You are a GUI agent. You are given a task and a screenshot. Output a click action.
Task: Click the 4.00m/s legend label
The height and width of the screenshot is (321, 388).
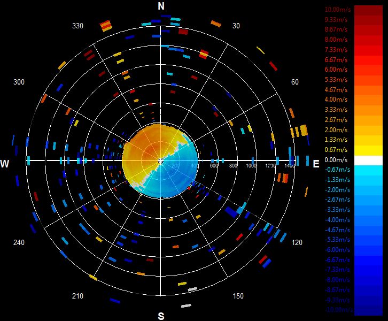click(336, 100)
